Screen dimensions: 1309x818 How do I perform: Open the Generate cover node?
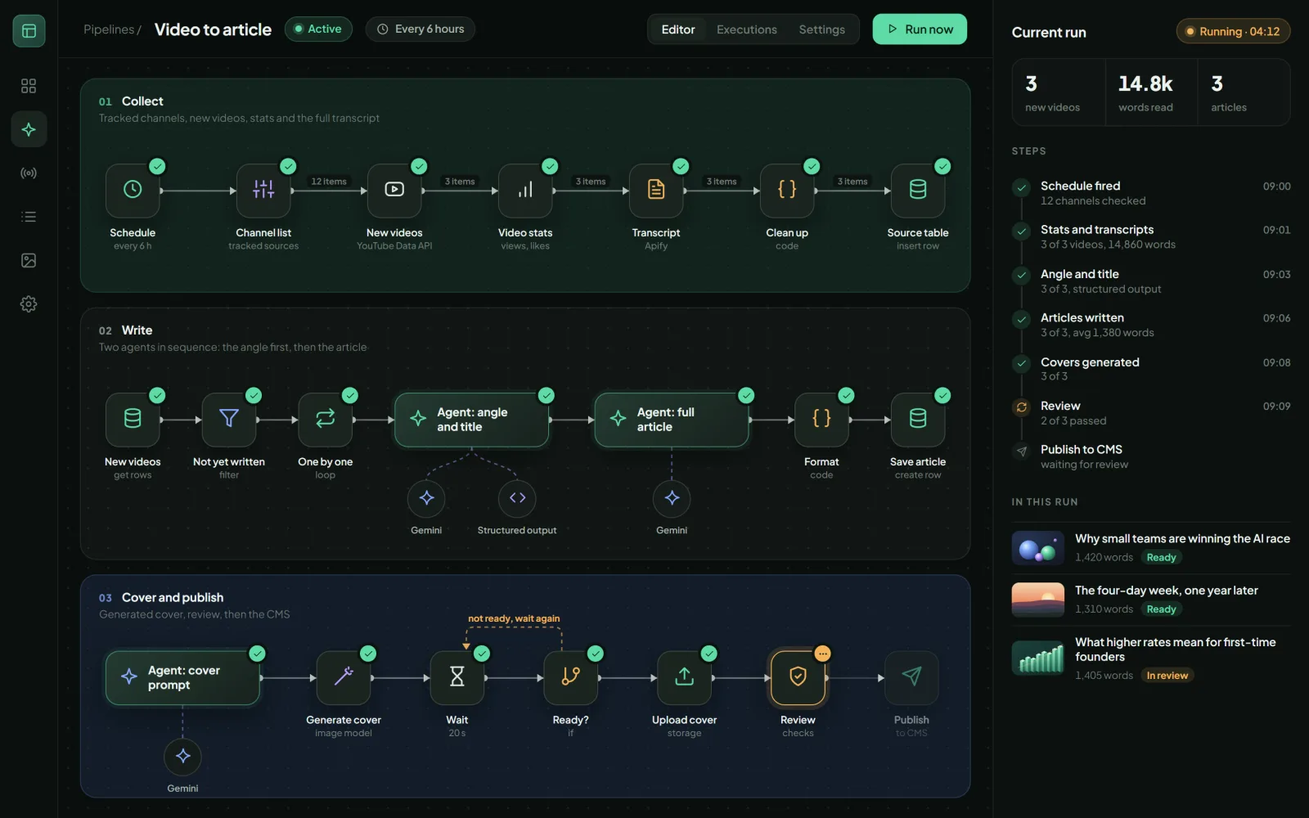pyautogui.click(x=344, y=677)
